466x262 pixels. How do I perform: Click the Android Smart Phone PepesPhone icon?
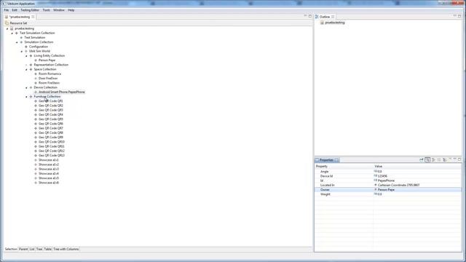[36, 92]
